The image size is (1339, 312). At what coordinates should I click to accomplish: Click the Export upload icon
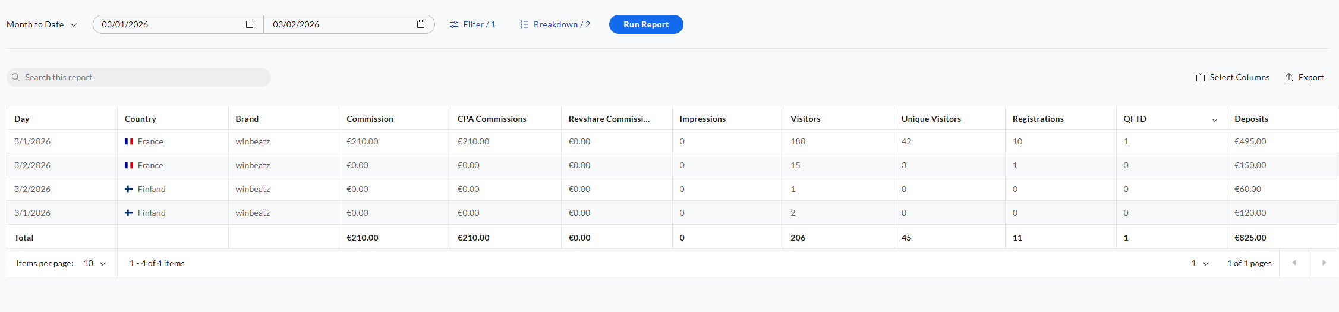pyautogui.click(x=1289, y=78)
